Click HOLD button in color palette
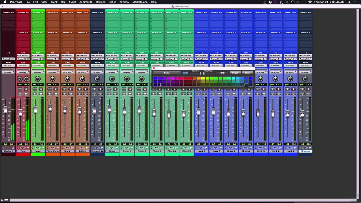Image resolution: width=361 pixels, height=203 pixels. [222, 73]
